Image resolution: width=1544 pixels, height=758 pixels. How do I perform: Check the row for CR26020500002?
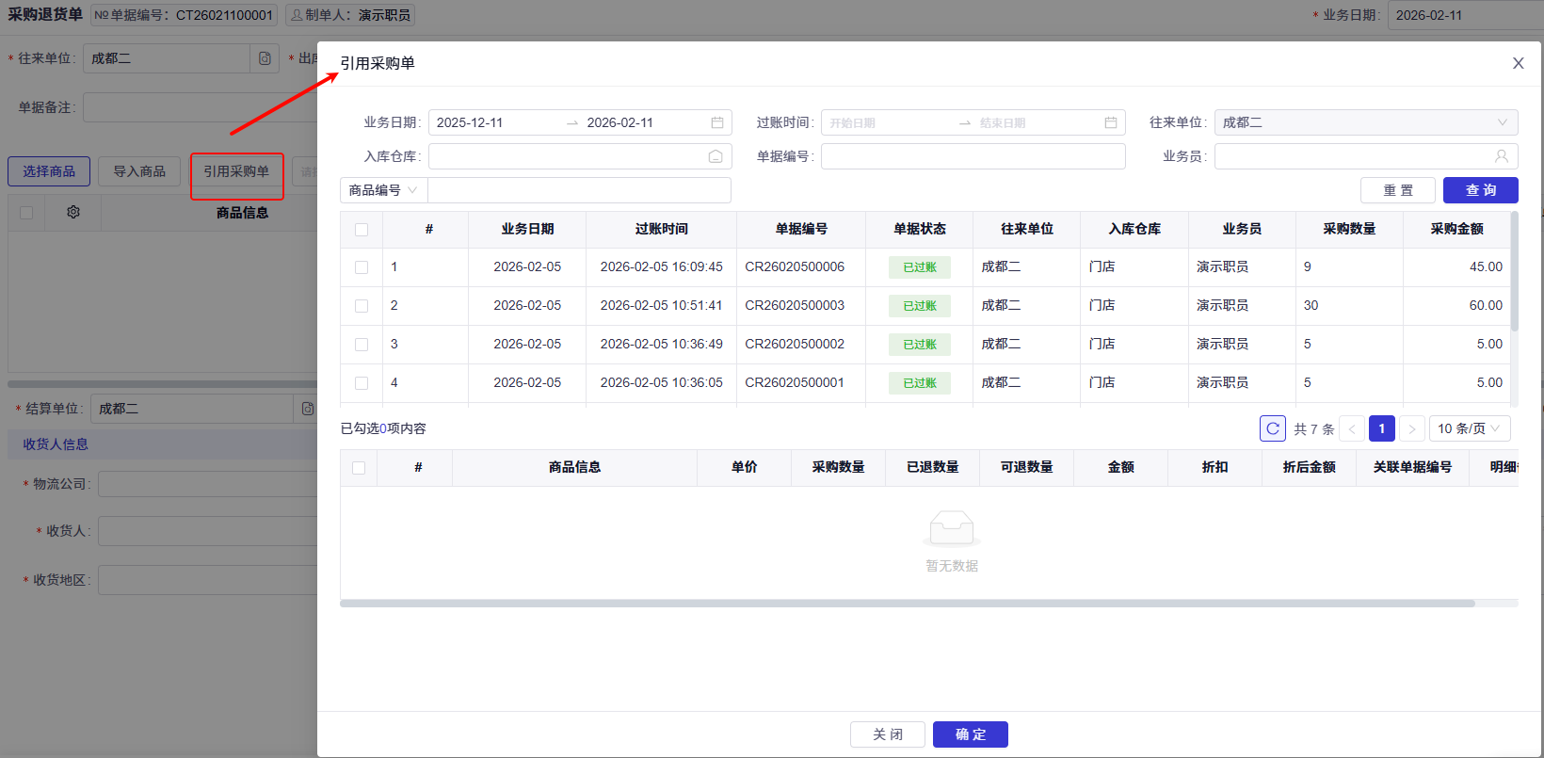click(x=362, y=345)
